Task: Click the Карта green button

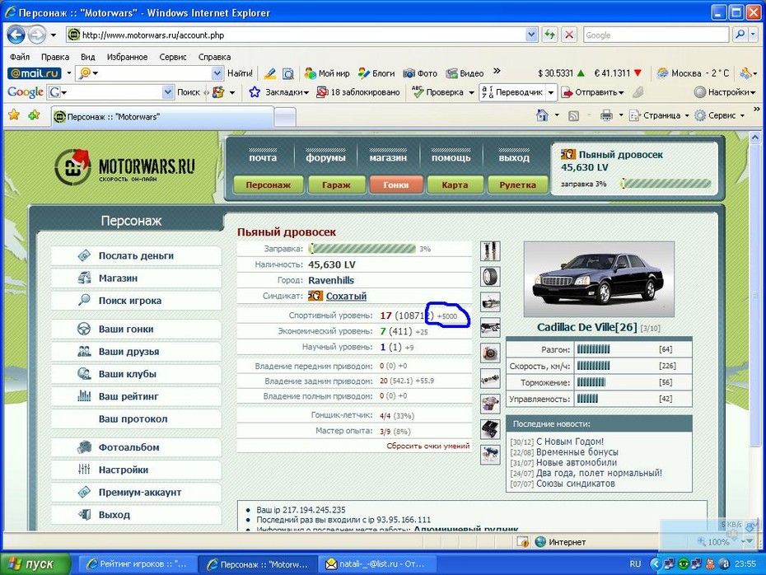Action: point(455,185)
